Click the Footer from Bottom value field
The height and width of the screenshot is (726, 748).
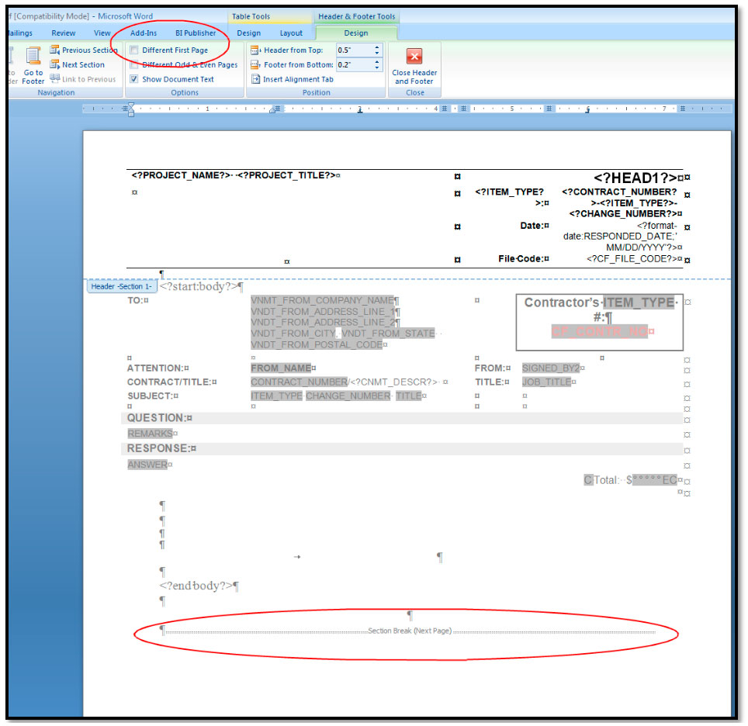(354, 65)
